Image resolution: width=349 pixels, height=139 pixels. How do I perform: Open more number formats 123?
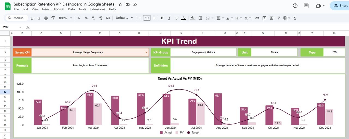108,18
